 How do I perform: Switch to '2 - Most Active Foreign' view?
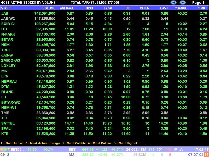(x=42, y=143)
